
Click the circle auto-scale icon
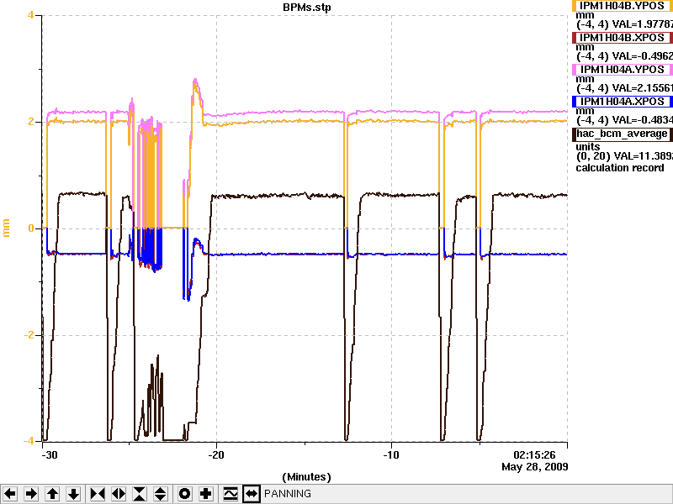pos(184,494)
